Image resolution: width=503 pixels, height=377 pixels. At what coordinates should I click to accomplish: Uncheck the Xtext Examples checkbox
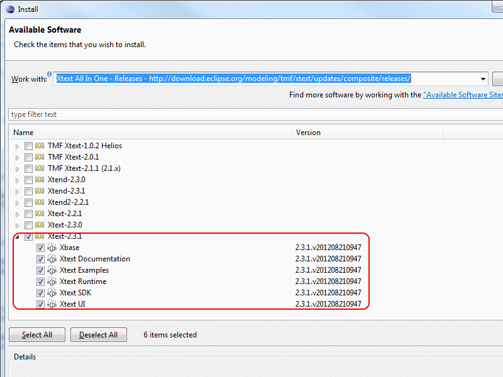(x=40, y=271)
